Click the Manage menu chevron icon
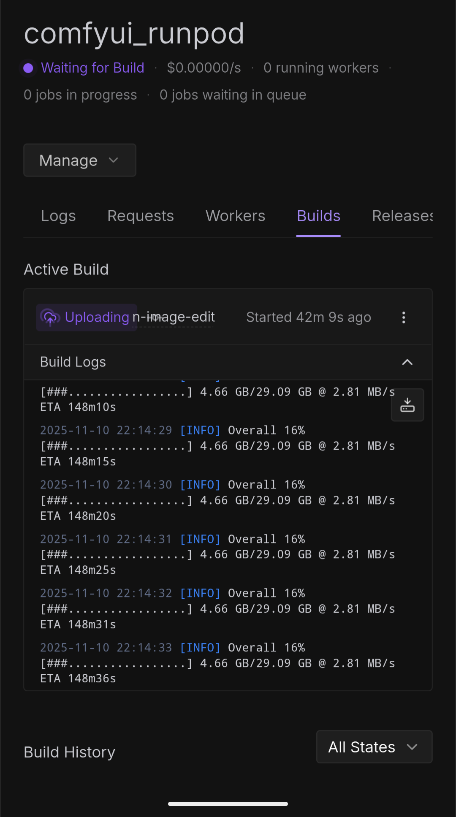The image size is (456, 817). click(113, 160)
